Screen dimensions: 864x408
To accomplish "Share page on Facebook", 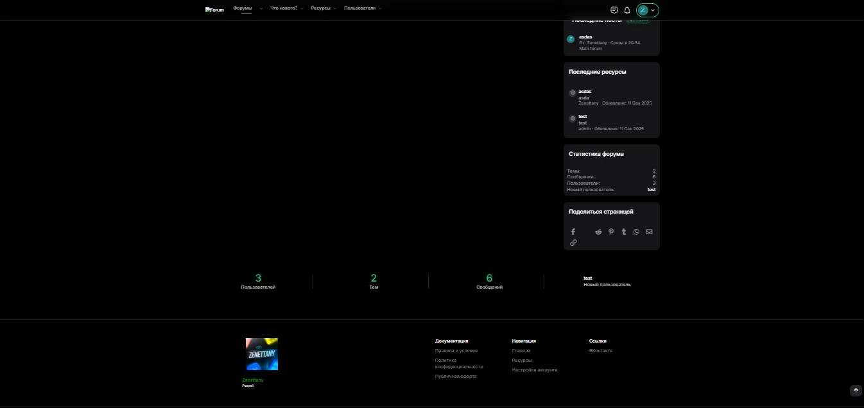I will coord(573,232).
